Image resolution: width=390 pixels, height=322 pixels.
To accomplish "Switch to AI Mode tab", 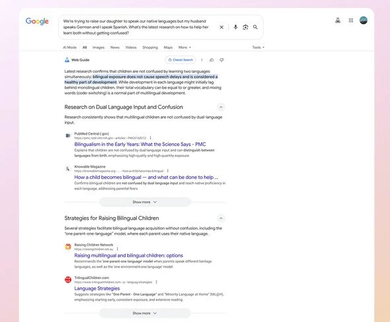I will point(69,48).
